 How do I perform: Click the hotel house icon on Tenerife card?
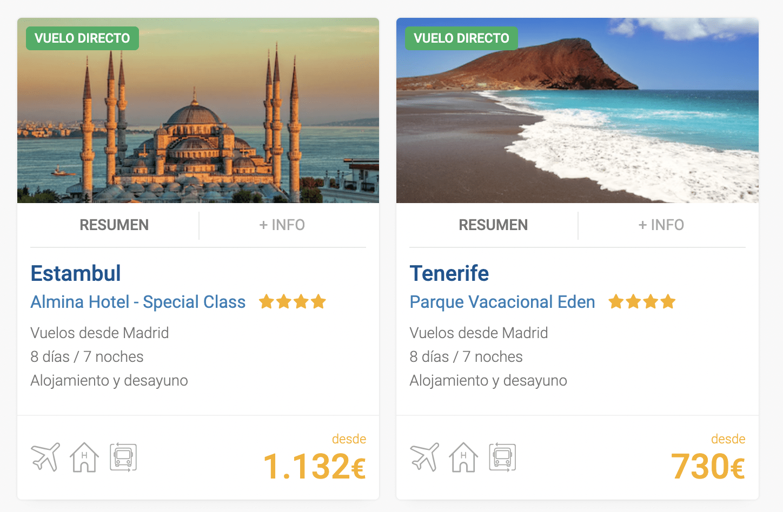coord(463,457)
